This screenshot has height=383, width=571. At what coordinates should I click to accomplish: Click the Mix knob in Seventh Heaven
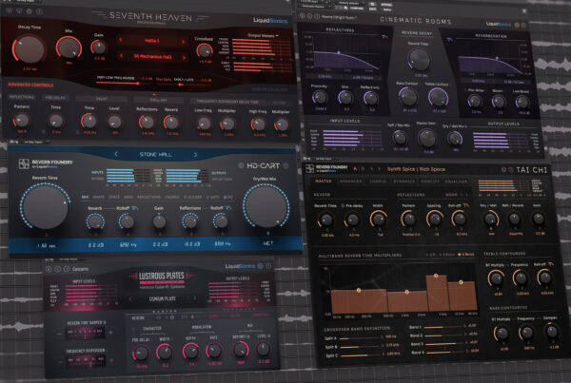69,48
